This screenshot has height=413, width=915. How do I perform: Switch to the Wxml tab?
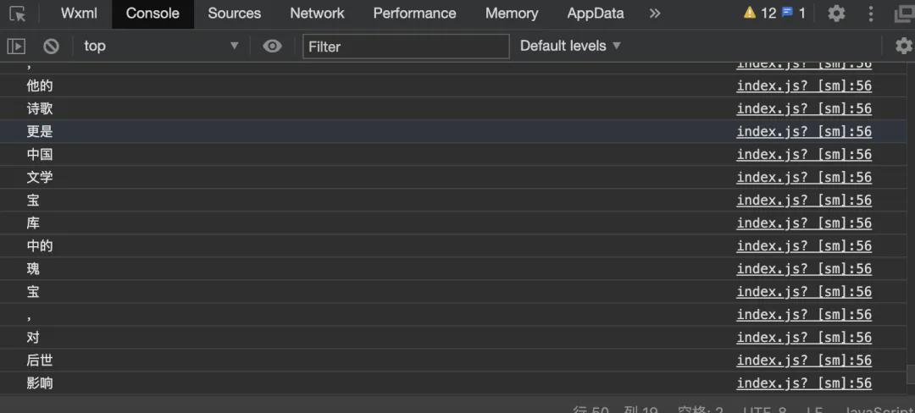tap(79, 14)
